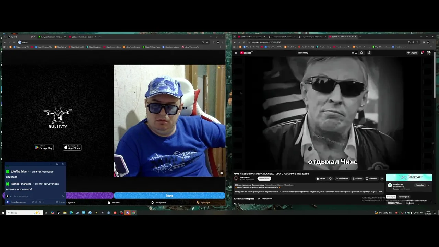
Task: Open the new tab plus in YouTube window
Action: [360, 37]
